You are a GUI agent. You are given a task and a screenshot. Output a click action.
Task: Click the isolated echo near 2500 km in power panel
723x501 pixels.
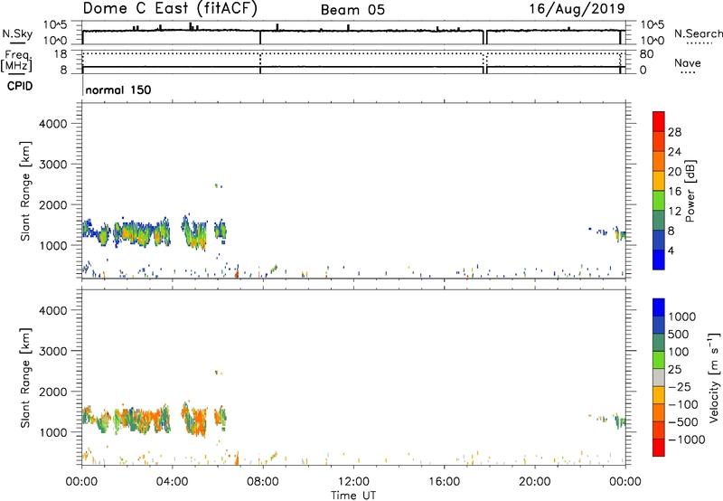pos(219,186)
